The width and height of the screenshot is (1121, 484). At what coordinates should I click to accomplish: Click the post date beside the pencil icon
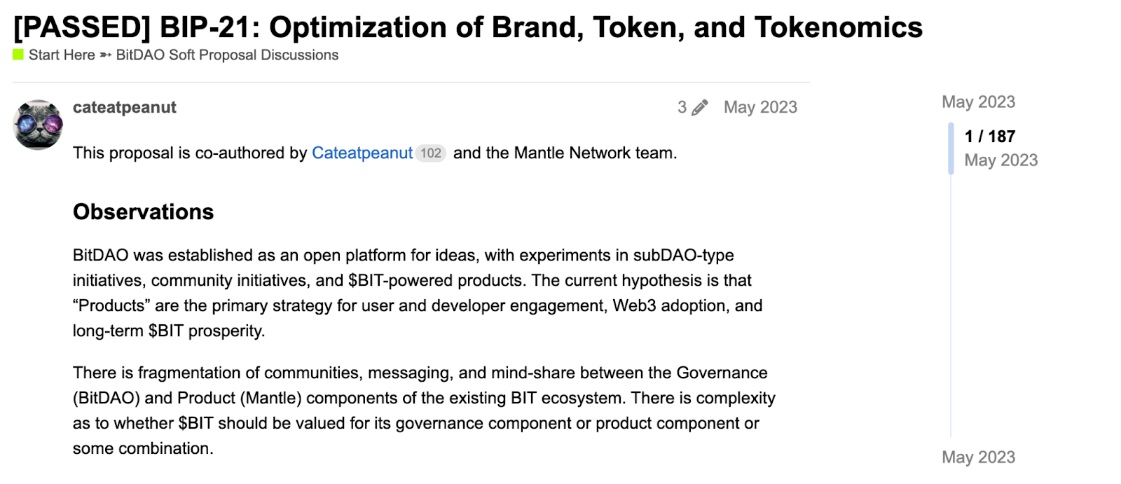pyautogui.click(x=760, y=107)
